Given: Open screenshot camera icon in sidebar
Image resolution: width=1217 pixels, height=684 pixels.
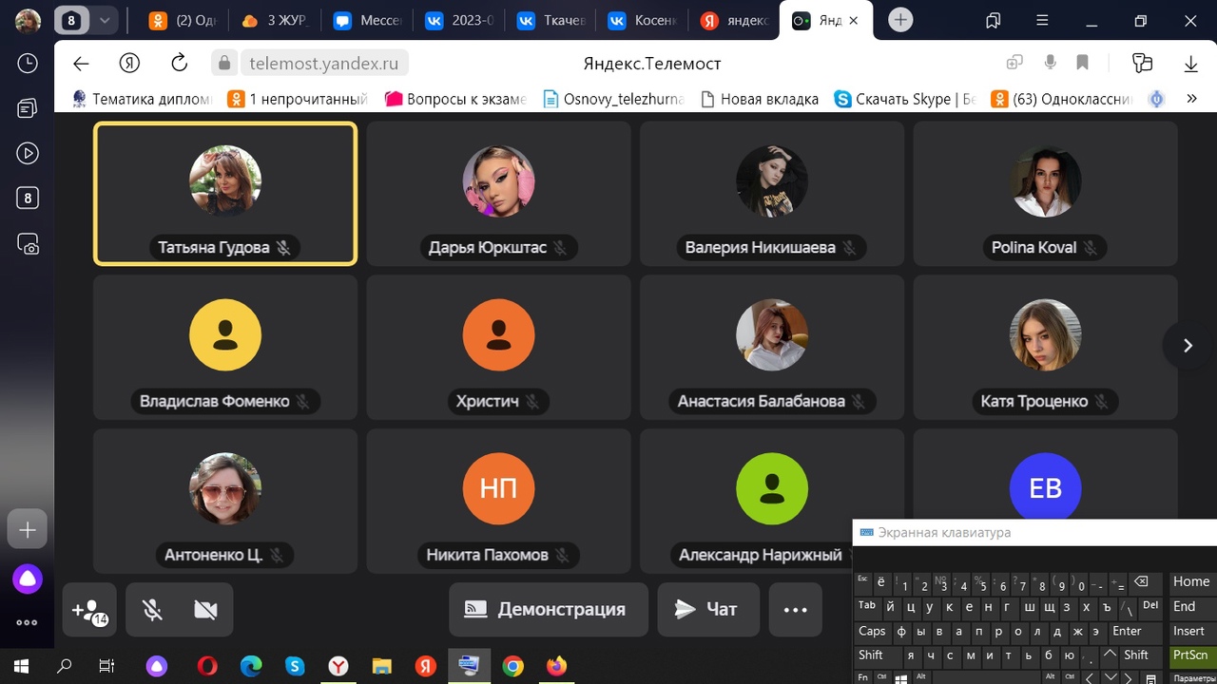Looking at the screenshot, I should point(28,245).
